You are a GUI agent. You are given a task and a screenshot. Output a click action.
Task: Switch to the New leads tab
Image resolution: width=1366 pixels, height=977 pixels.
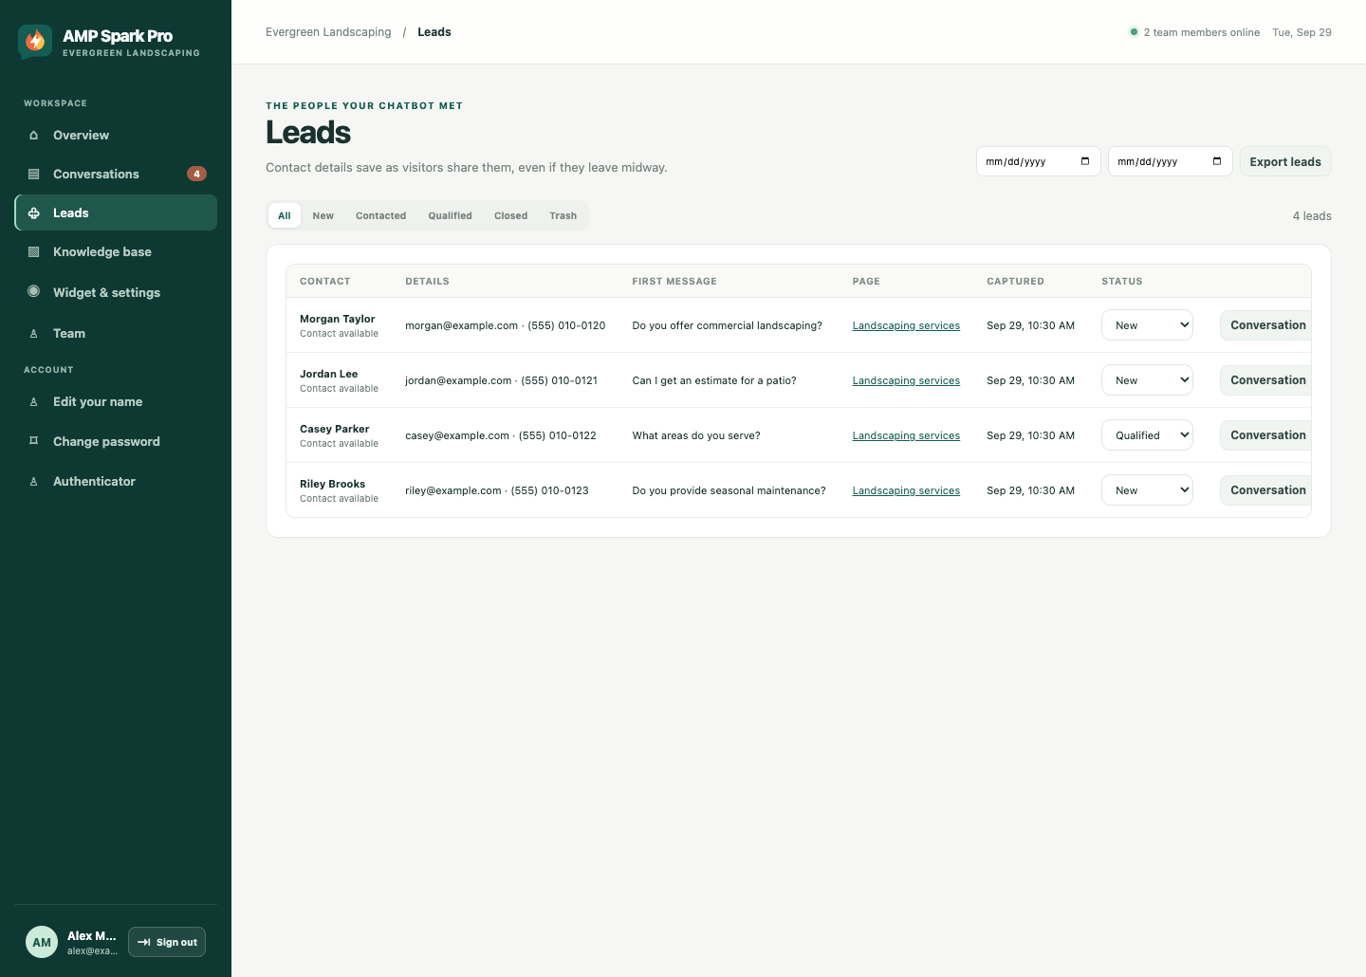click(323, 216)
